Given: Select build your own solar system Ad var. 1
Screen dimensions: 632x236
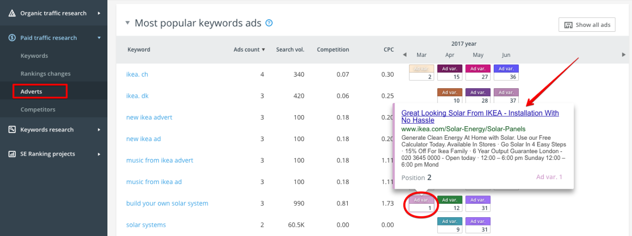Looking at the screenshot, I should (x=421, y=204).
